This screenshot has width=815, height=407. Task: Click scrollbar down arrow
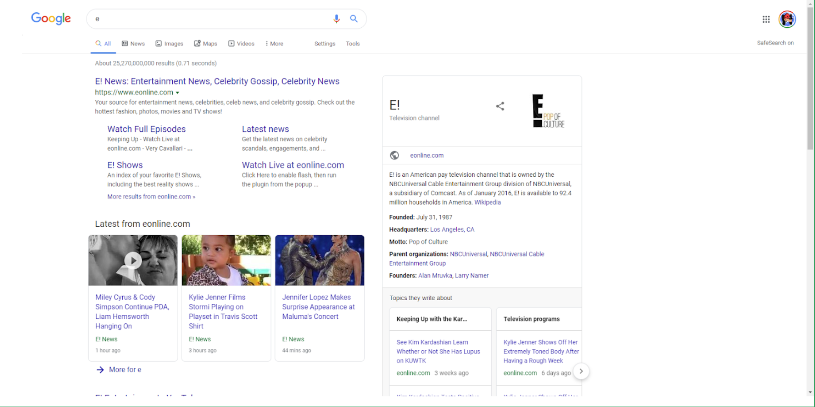pyautogui.click(x=810, y=392)
